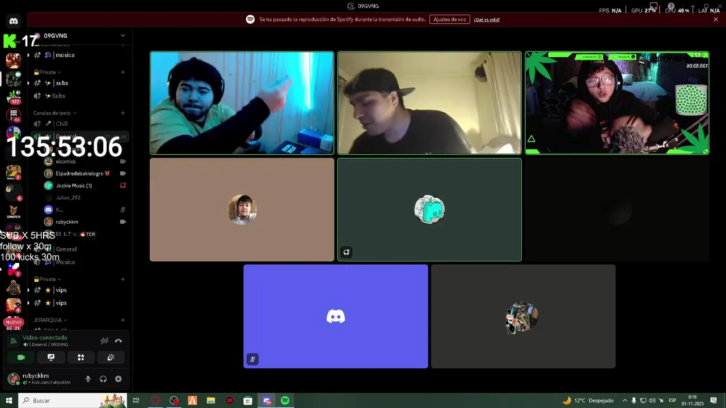Open ¿Qué es esto? link

click(x=487, y=20)
